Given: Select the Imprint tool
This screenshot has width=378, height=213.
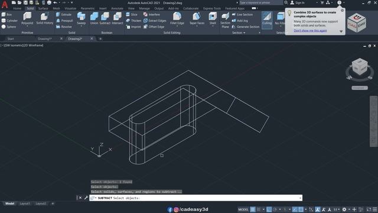Looking at the screenshot, I should click(133, 27).
